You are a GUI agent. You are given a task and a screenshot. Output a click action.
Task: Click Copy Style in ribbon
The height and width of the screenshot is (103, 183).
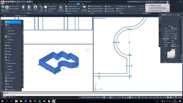[52, 6]
